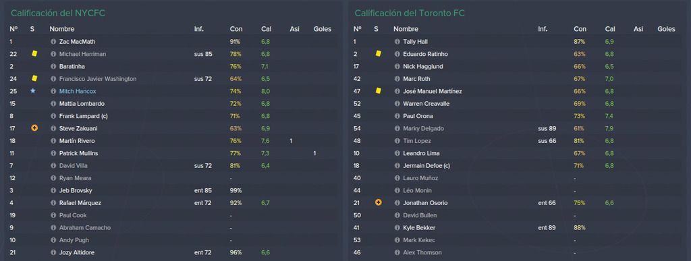Viewport: 691px width, 261px height.
Task: Click Calificación del Toronto FC title
Action: point(410,13)
